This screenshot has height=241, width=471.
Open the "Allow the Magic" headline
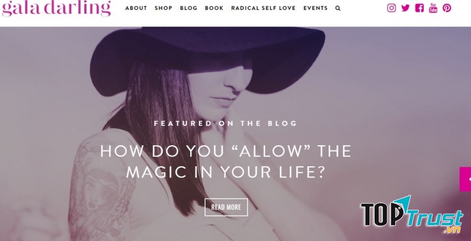coord(225,162)
